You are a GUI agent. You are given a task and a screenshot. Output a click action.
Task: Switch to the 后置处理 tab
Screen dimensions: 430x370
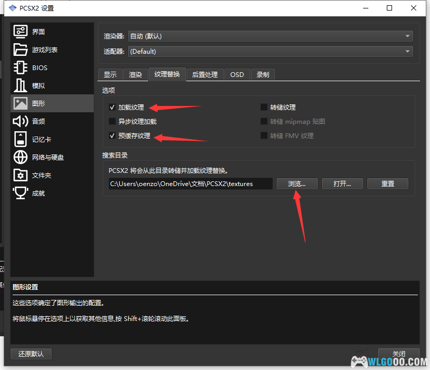[205, 75]
